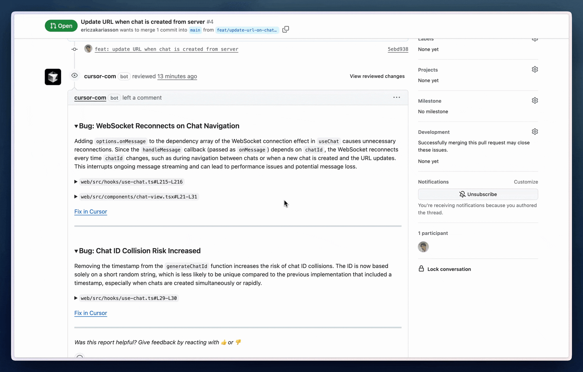Open Projects settings gear icon

[535, 69]
